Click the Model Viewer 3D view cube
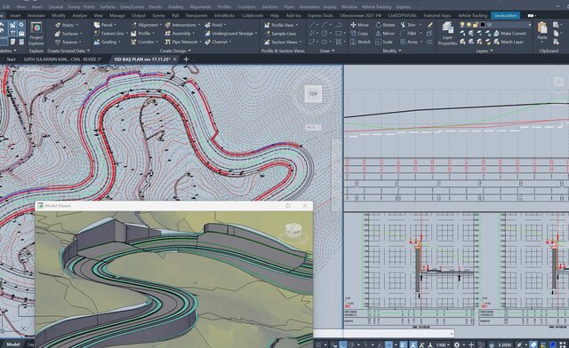The width and height of the screenshot is (569, 348). point(293,230)
